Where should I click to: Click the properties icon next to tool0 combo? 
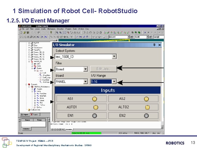150,37
